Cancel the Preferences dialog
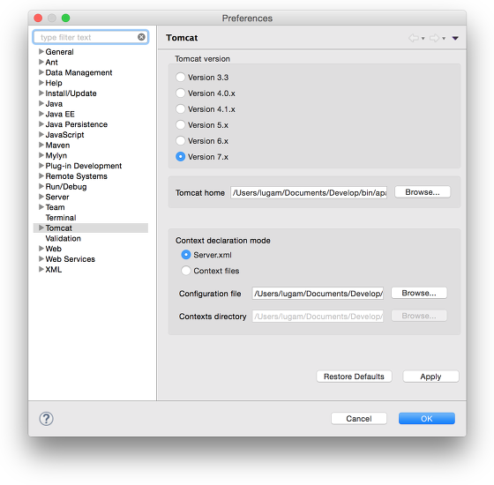Image resolution: width=494 pixels, height=485 pixels. click(359, 419)
